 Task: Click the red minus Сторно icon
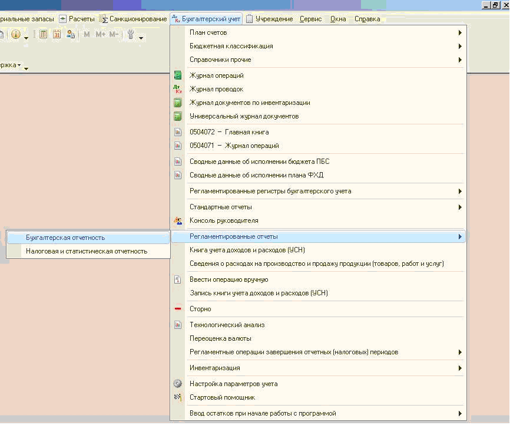178,309
